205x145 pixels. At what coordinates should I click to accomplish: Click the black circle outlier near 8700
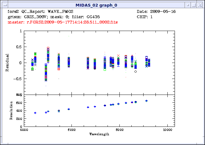click(136, 71)
